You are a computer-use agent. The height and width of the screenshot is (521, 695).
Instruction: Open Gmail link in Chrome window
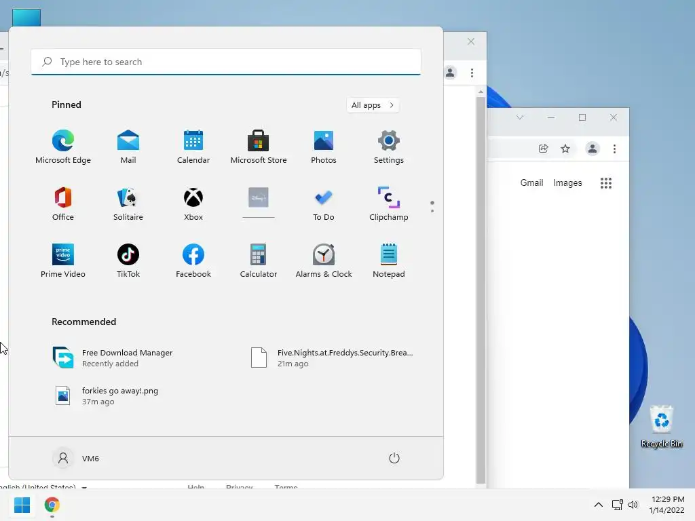point(531,183)
